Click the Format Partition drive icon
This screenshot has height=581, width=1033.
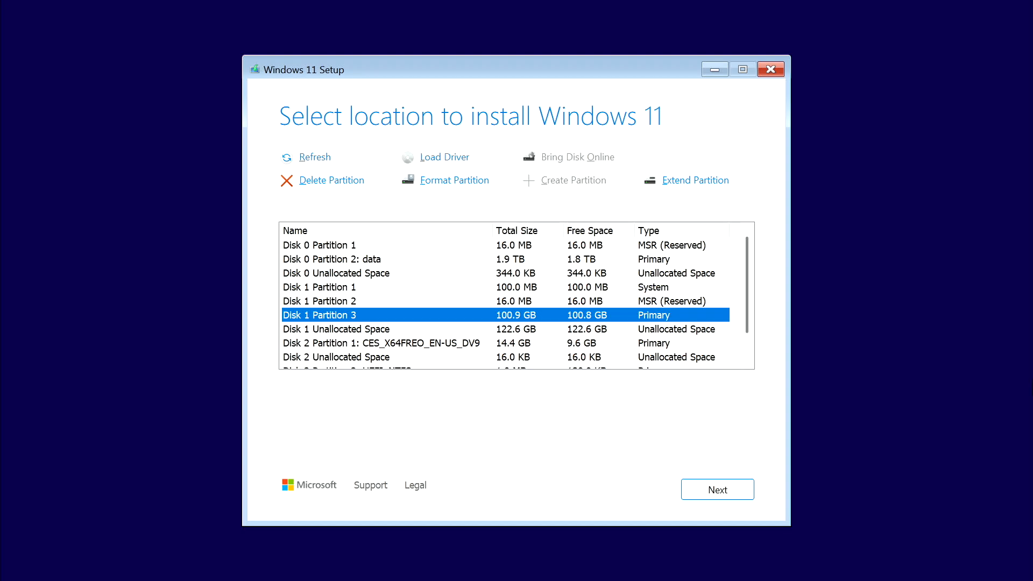(x=408, y=180)
